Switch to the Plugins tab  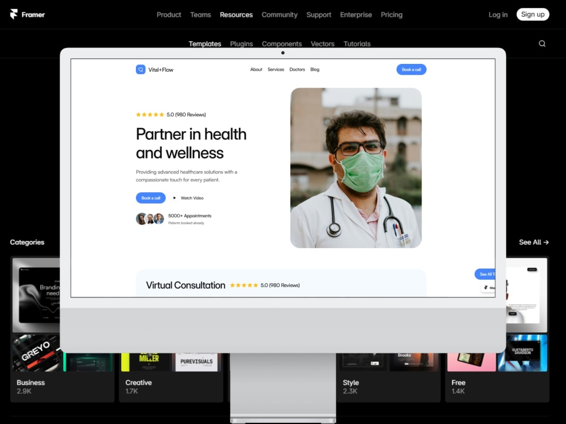point(241,44)
